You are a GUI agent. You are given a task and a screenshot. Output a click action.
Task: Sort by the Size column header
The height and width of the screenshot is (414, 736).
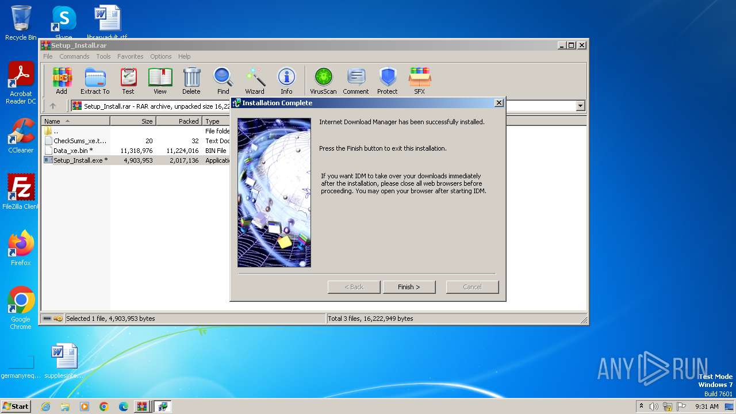(x=133, y=121)
